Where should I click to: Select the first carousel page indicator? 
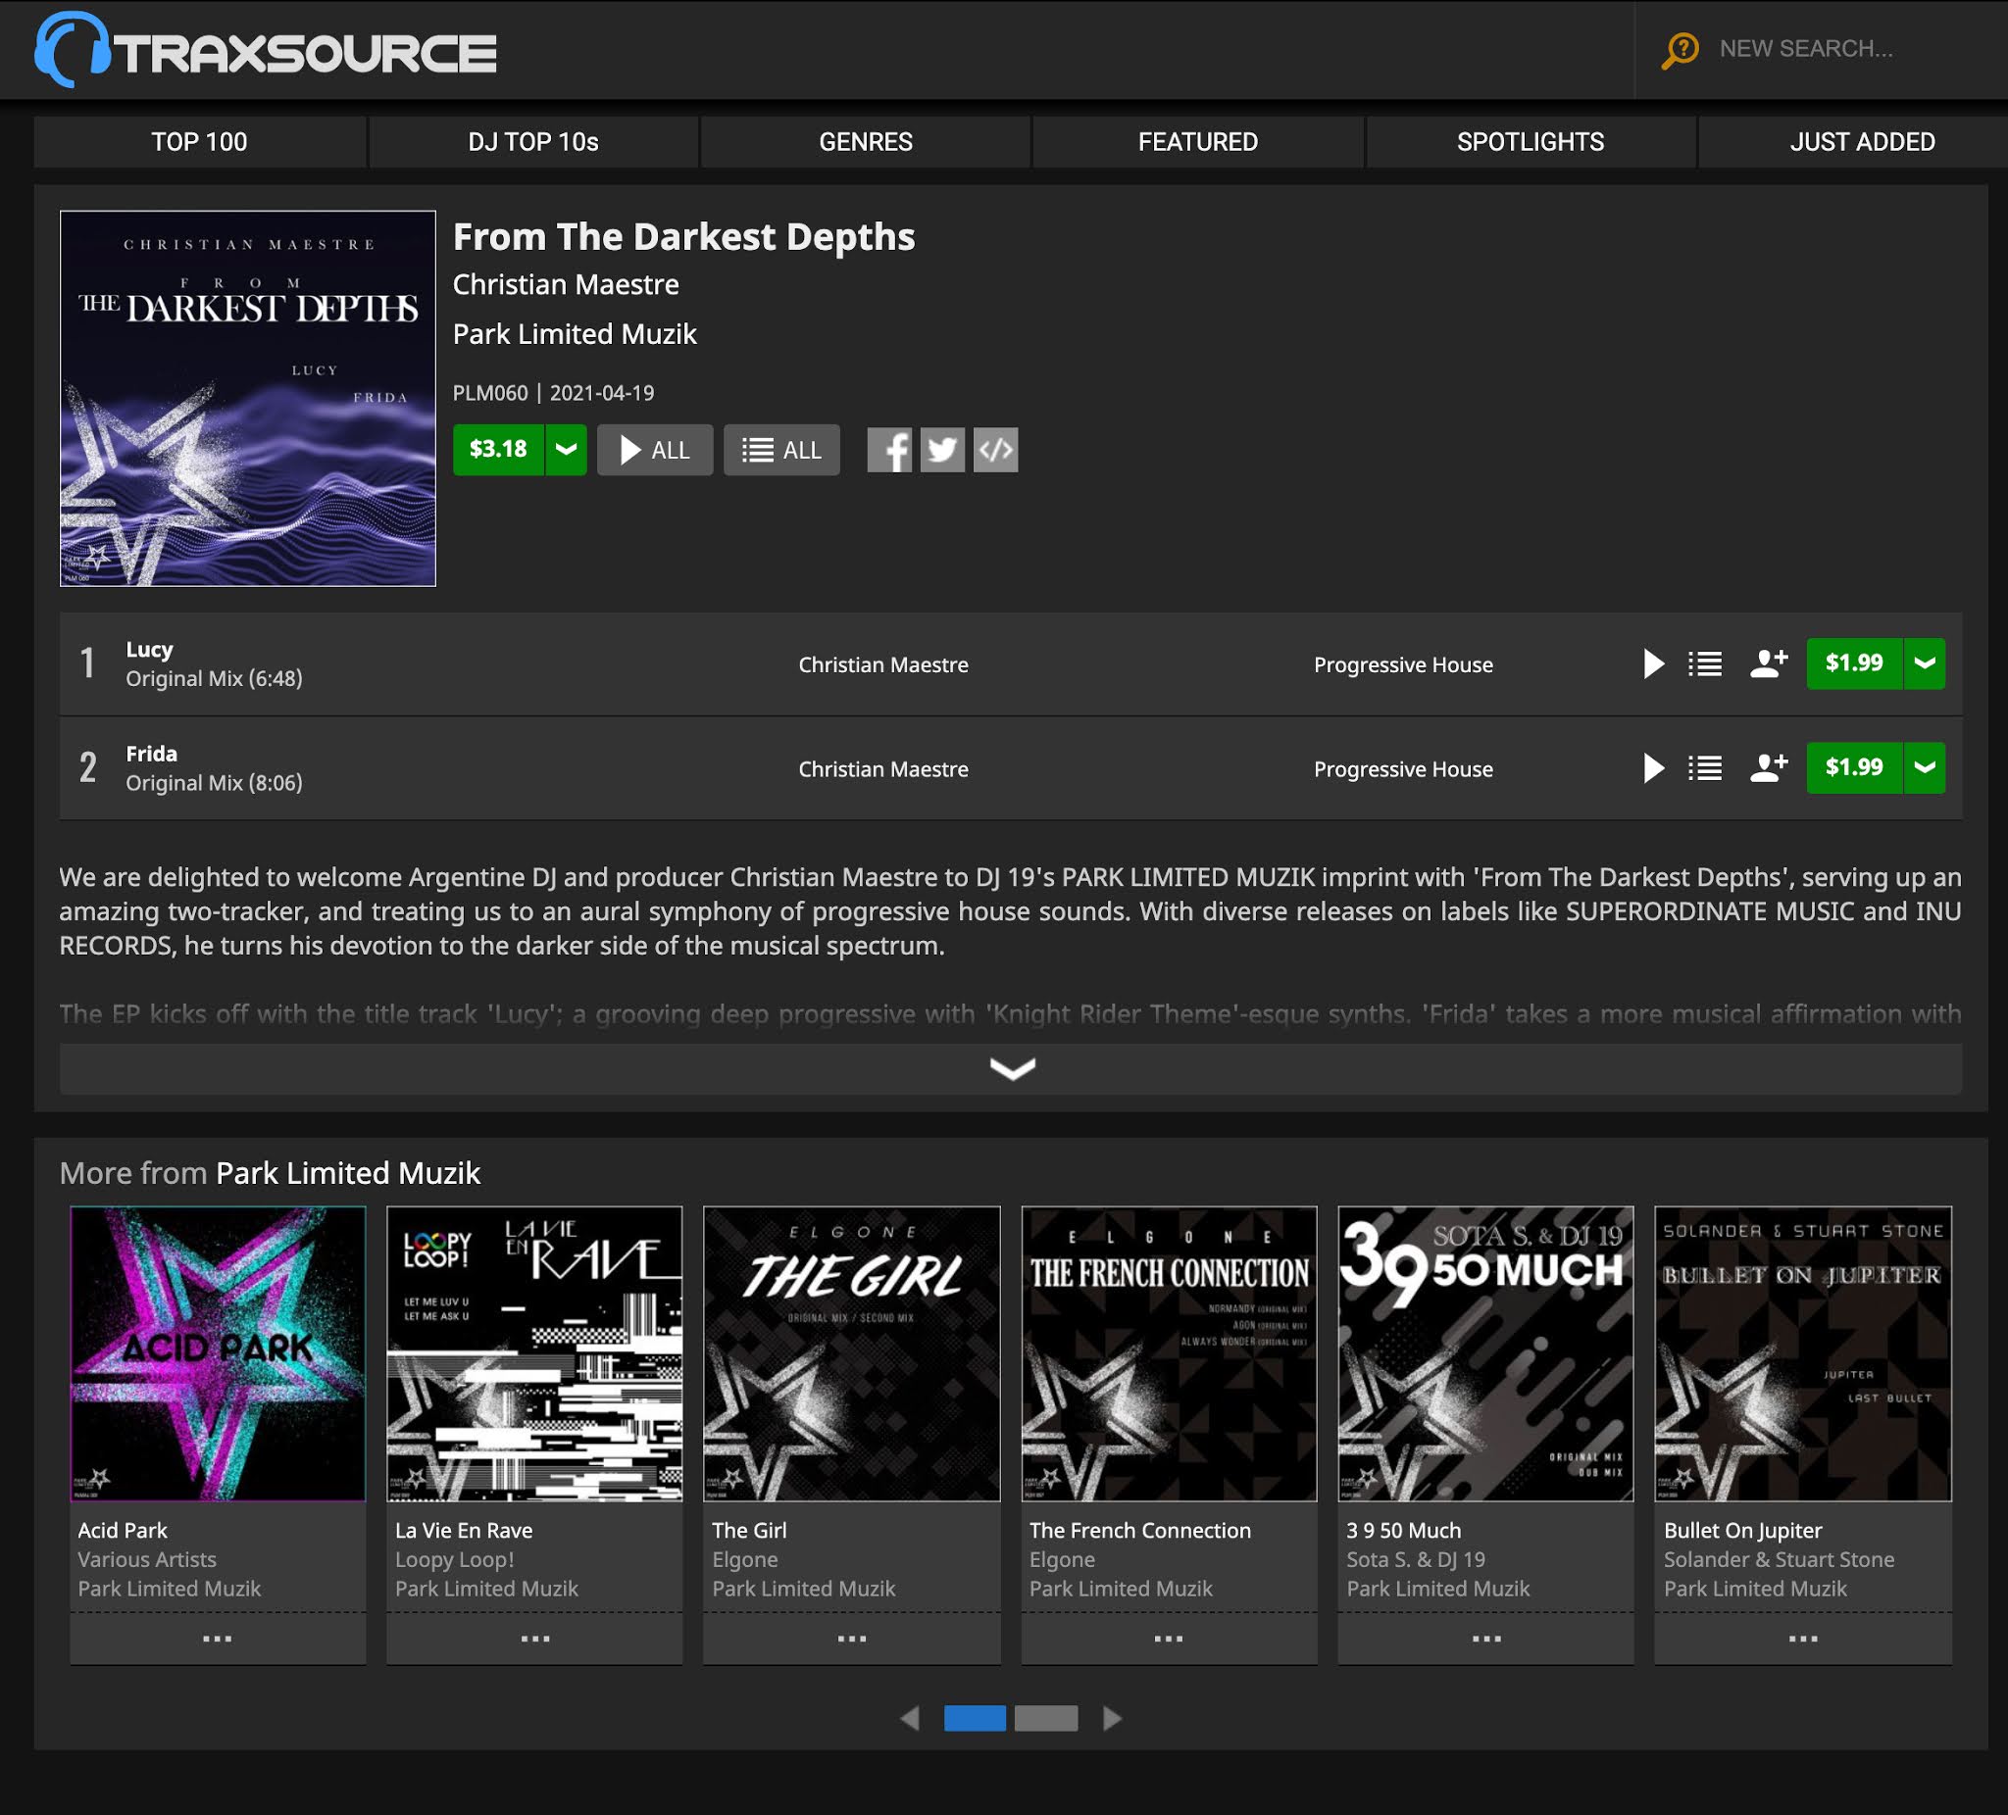(976, 1718)
